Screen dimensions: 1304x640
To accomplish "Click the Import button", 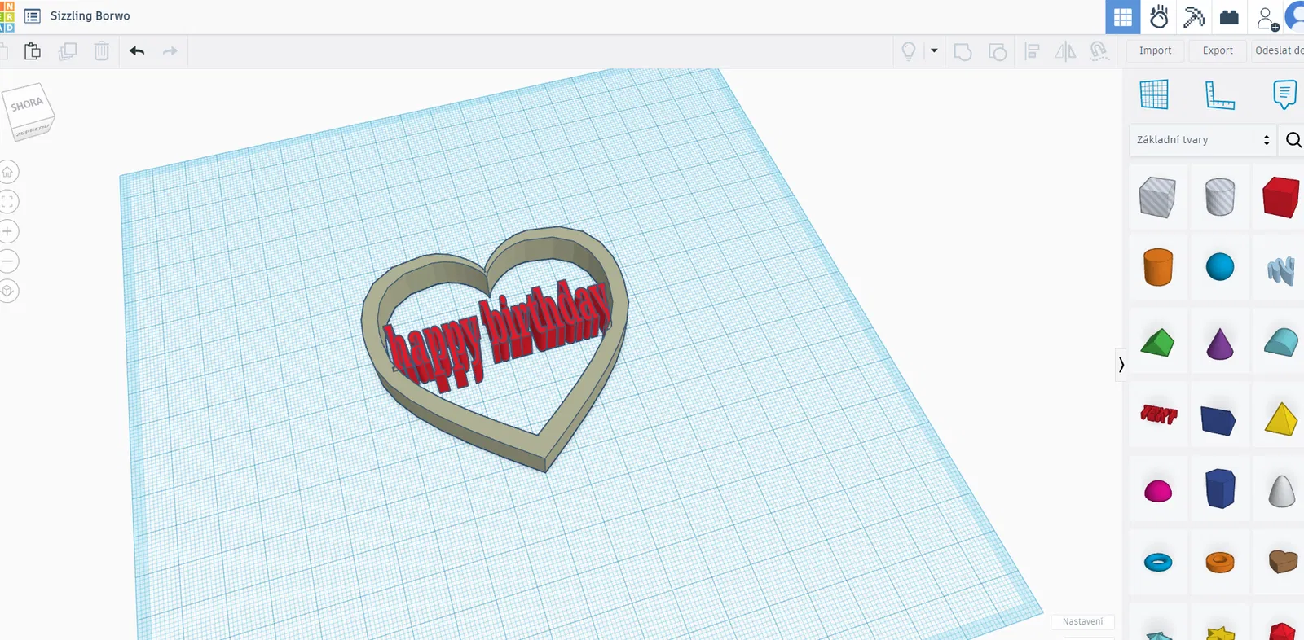I will click(x=1155, y=50).
